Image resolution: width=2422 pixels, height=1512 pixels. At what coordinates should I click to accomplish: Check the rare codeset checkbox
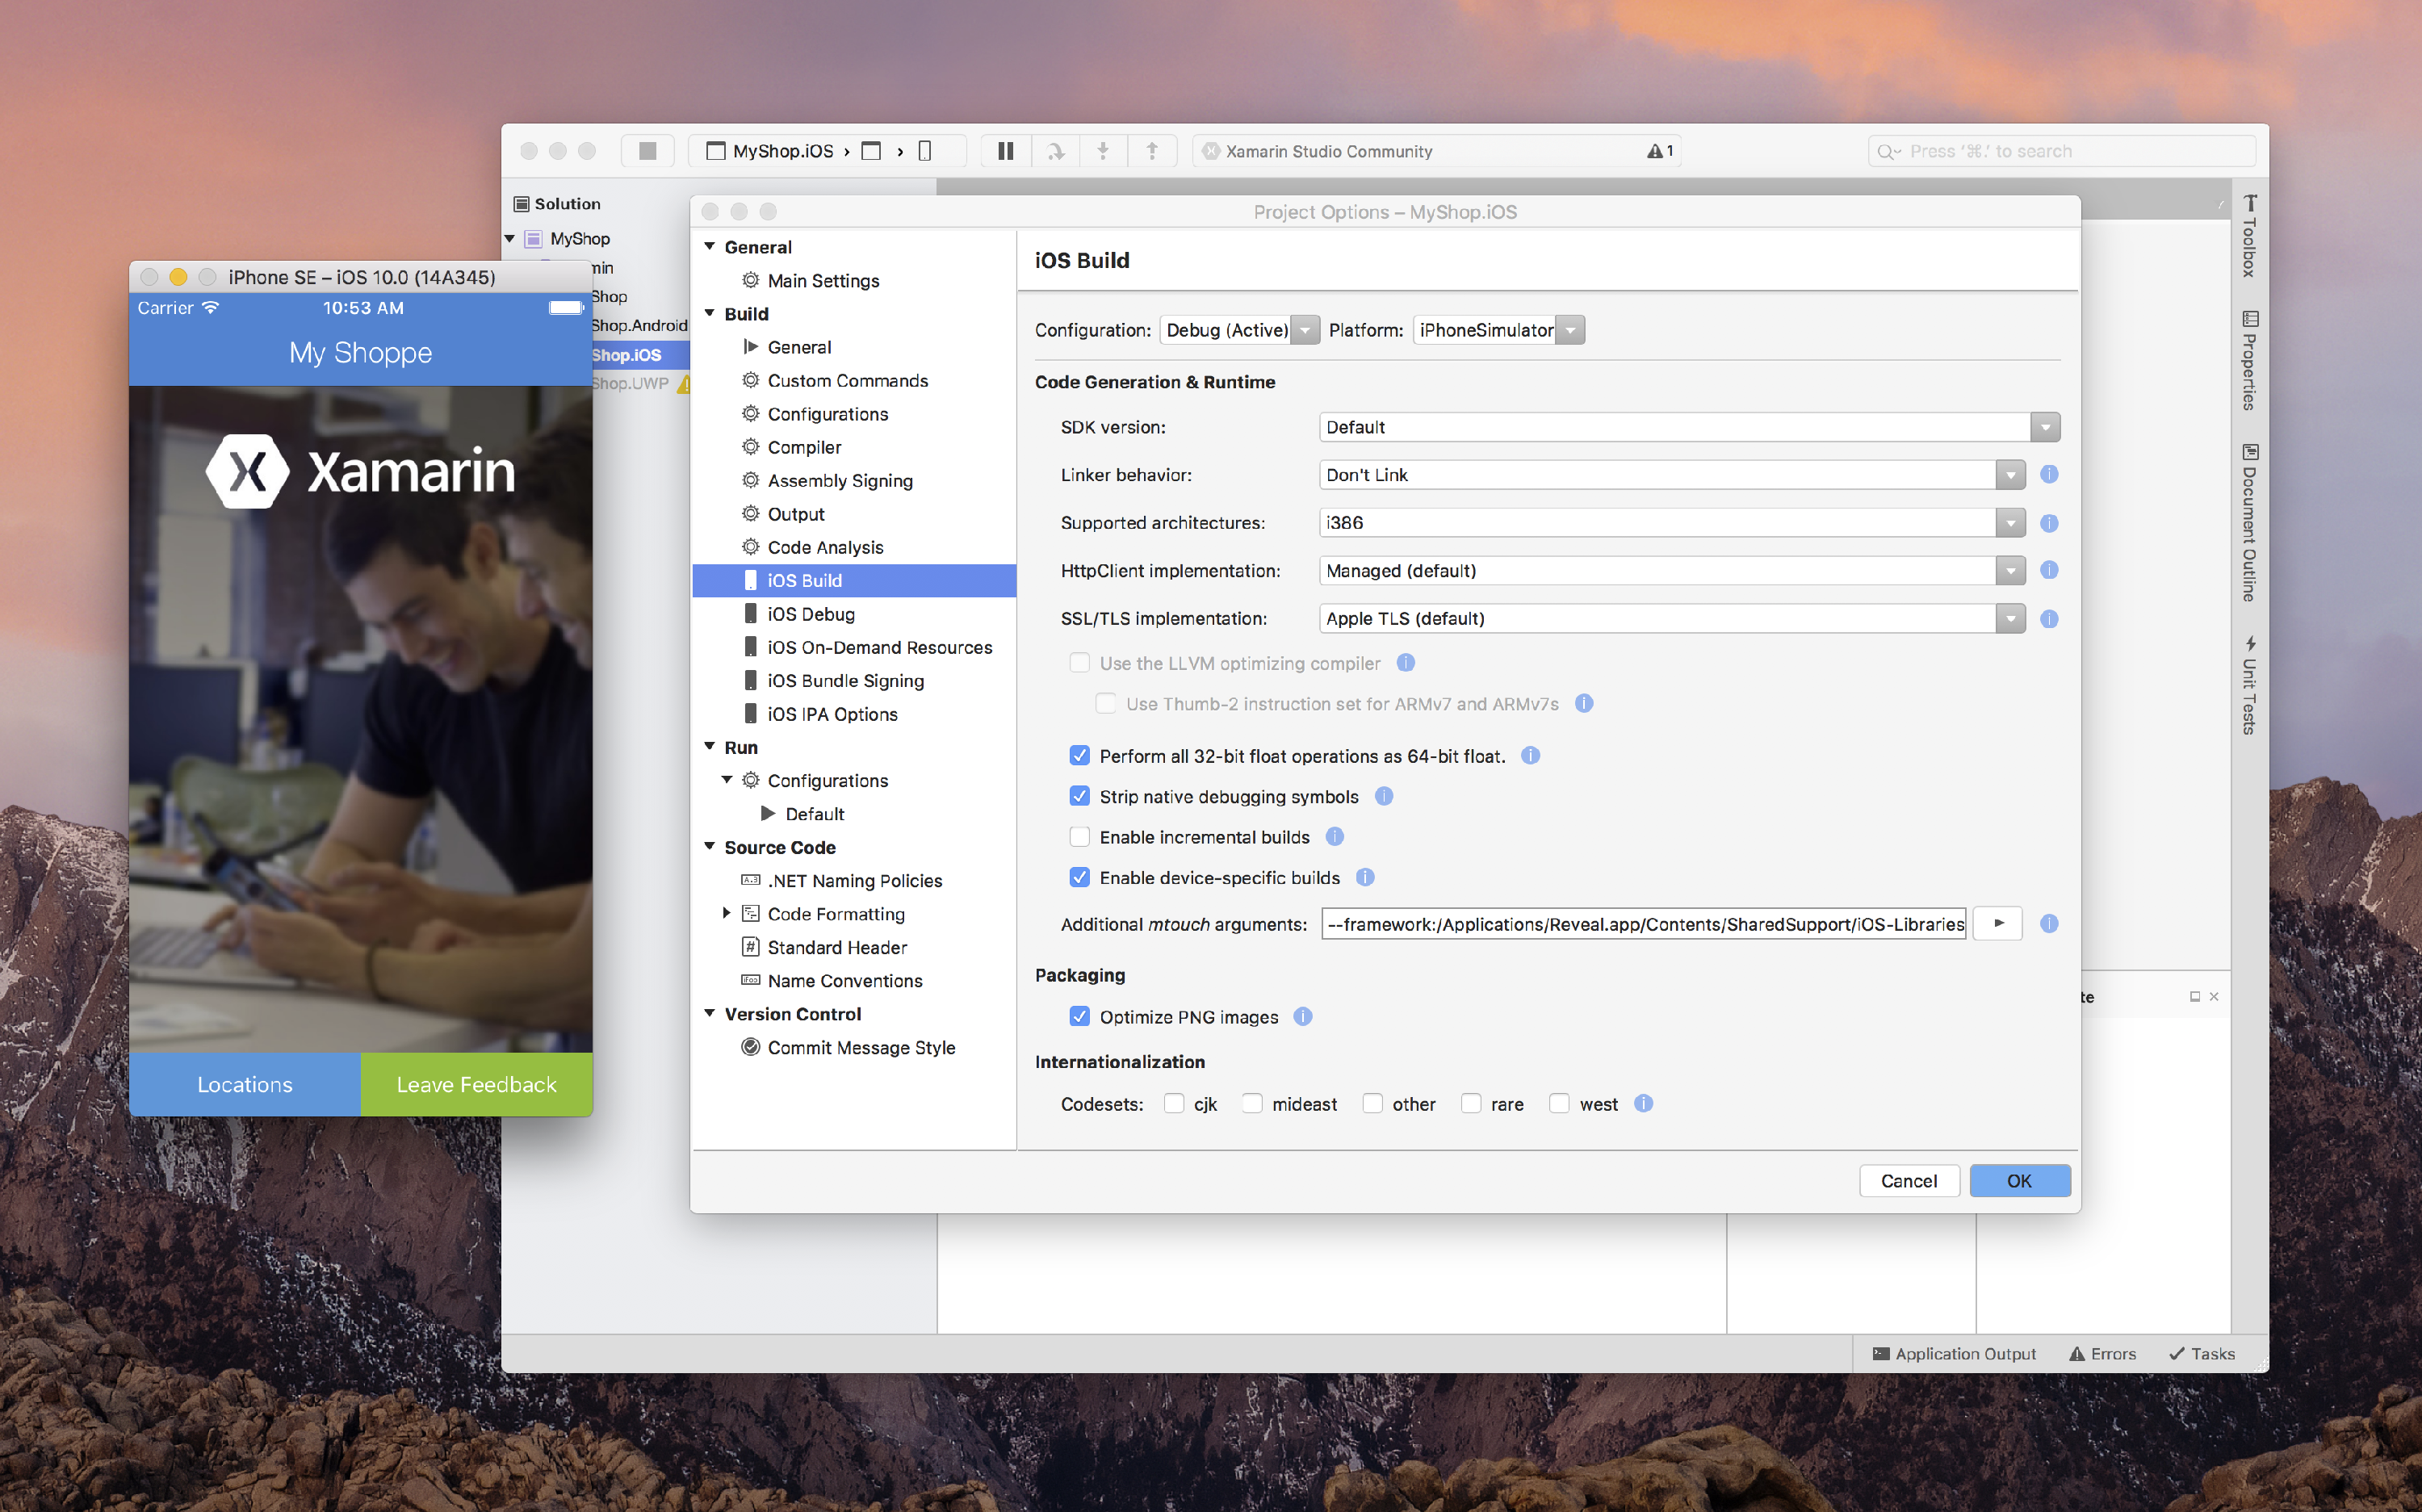[x=1470, y=1103]
